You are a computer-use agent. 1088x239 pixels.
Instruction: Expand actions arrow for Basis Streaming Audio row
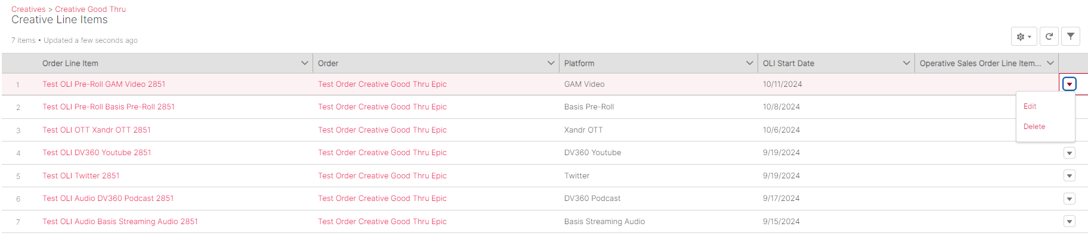click(1070, 222)
